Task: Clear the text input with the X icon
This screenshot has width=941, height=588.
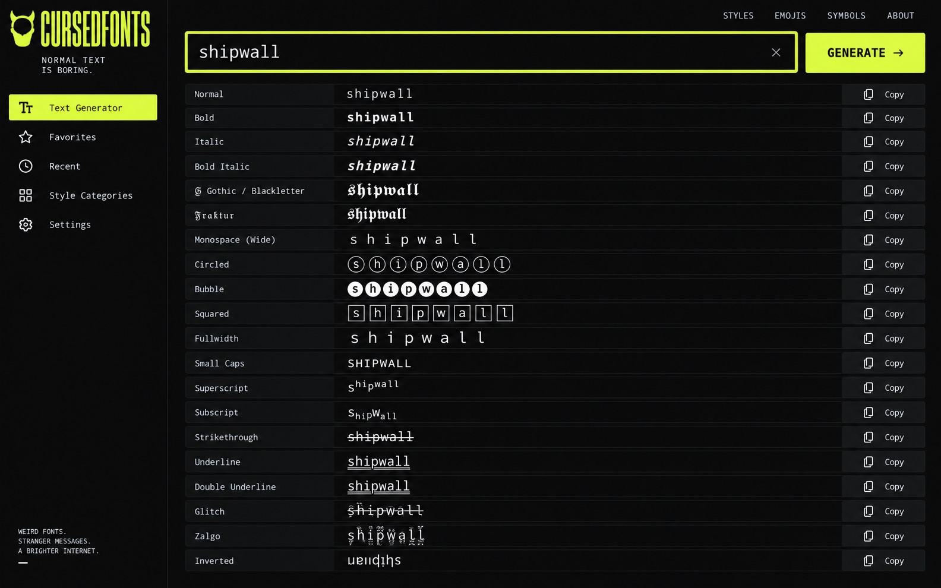Action: tap(776, 52)
